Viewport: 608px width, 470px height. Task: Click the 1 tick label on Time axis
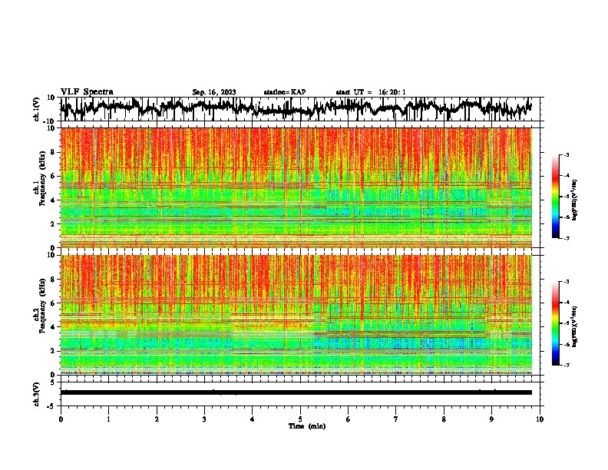(x=108, y=419)
